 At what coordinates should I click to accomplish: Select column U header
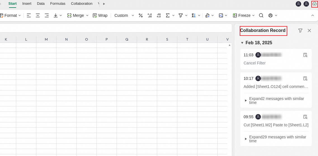pos(207,39)
